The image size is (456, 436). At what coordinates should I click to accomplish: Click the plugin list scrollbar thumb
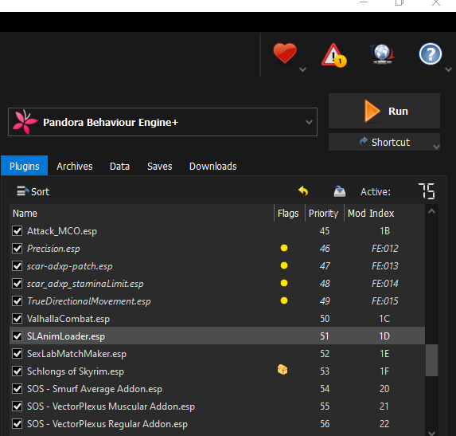tap(431, 360)
